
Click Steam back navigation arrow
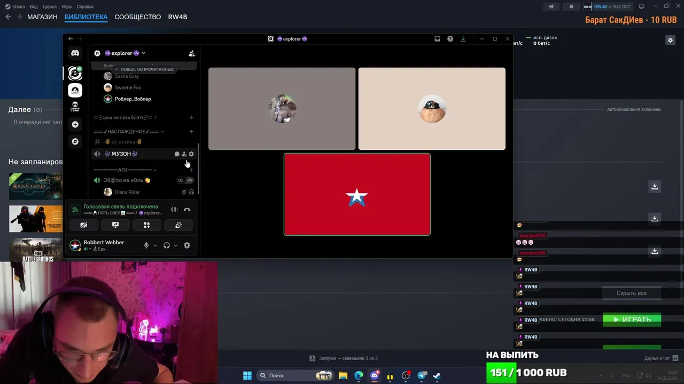tap(8, 17)
